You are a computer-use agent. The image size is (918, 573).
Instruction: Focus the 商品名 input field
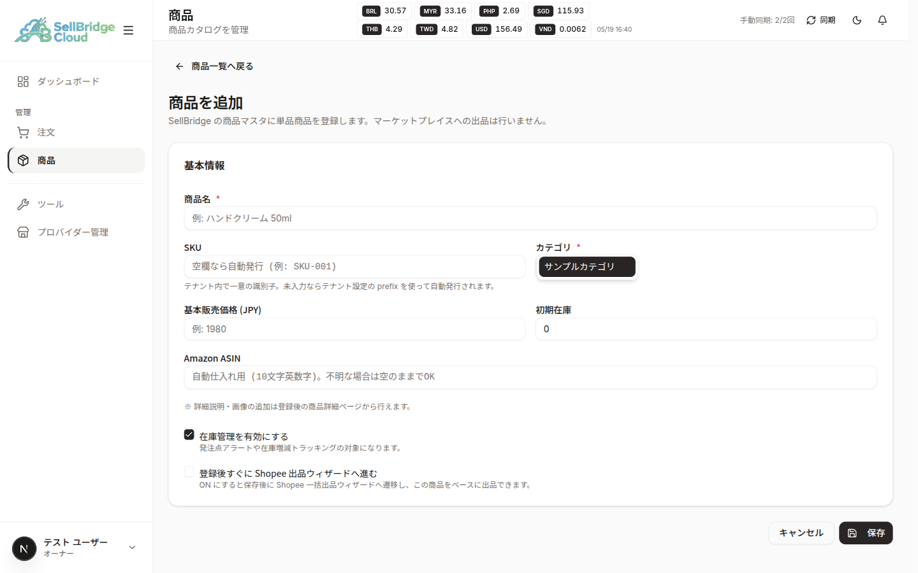(530, 218)
